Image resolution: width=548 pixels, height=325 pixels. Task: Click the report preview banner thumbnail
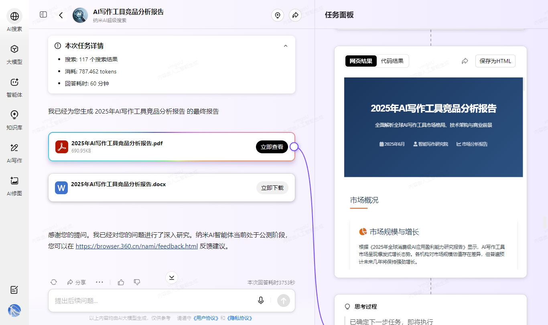point(433,127)
